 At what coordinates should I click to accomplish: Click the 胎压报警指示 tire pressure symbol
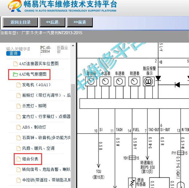pos(149,81)
